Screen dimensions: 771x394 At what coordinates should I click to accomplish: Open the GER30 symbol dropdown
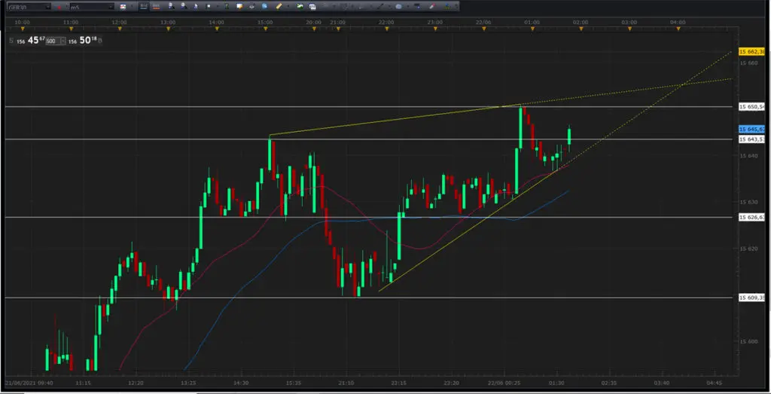[29, 7]
